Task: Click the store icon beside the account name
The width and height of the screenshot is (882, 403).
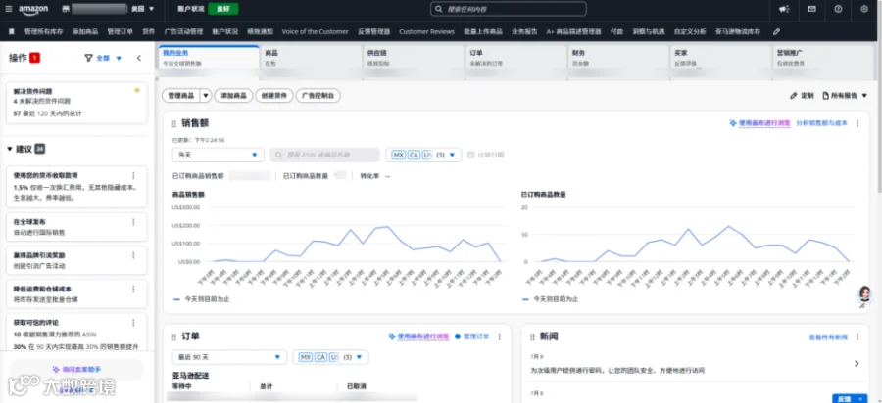Action: [66, 9]
